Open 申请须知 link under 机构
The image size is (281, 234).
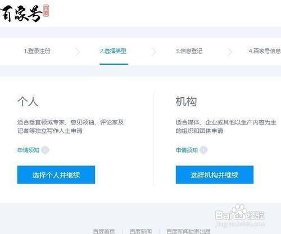point(187,150)
